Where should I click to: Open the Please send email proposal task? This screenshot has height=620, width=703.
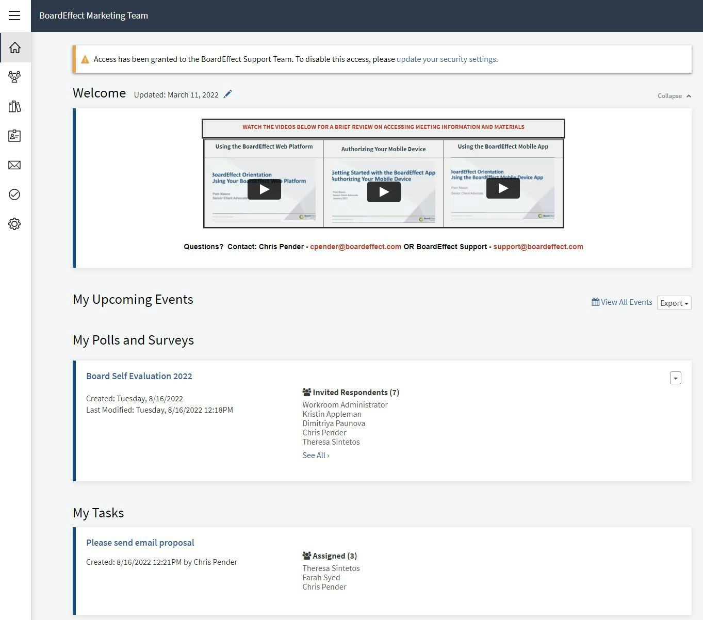point(140,543)
